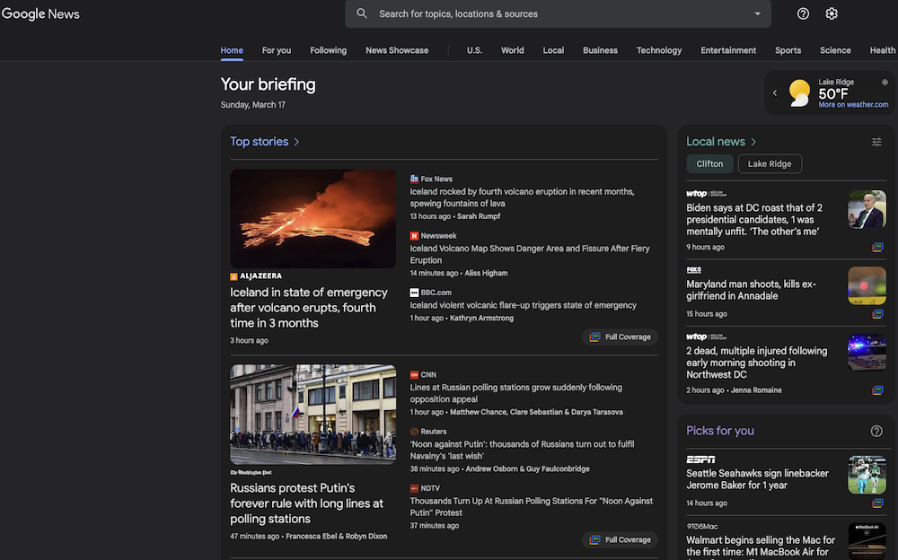Screen dimensions: 898x560
Task: Expand Top stories with the chevron
Action: [x=297, y=142]
